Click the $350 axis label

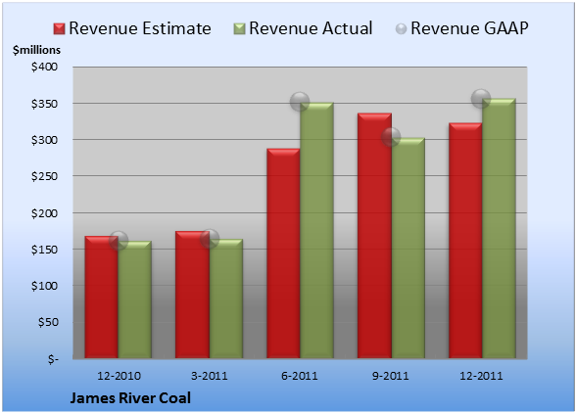44,104
